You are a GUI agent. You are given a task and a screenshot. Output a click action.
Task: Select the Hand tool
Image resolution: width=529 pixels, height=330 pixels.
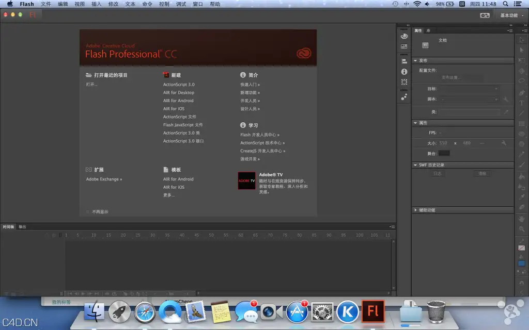point(522,219)
